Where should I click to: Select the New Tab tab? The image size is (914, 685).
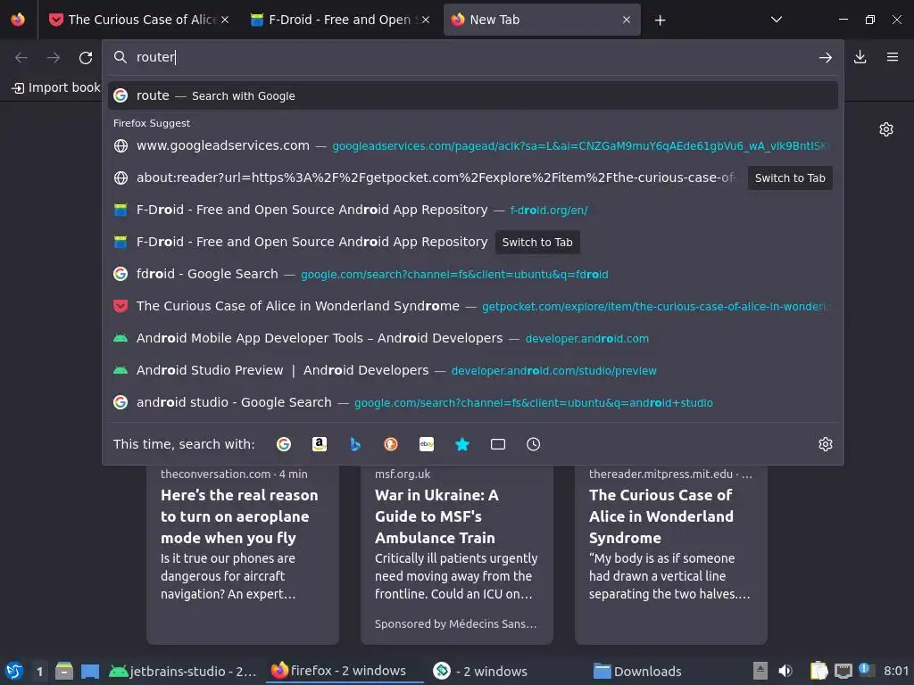(542, 20)
